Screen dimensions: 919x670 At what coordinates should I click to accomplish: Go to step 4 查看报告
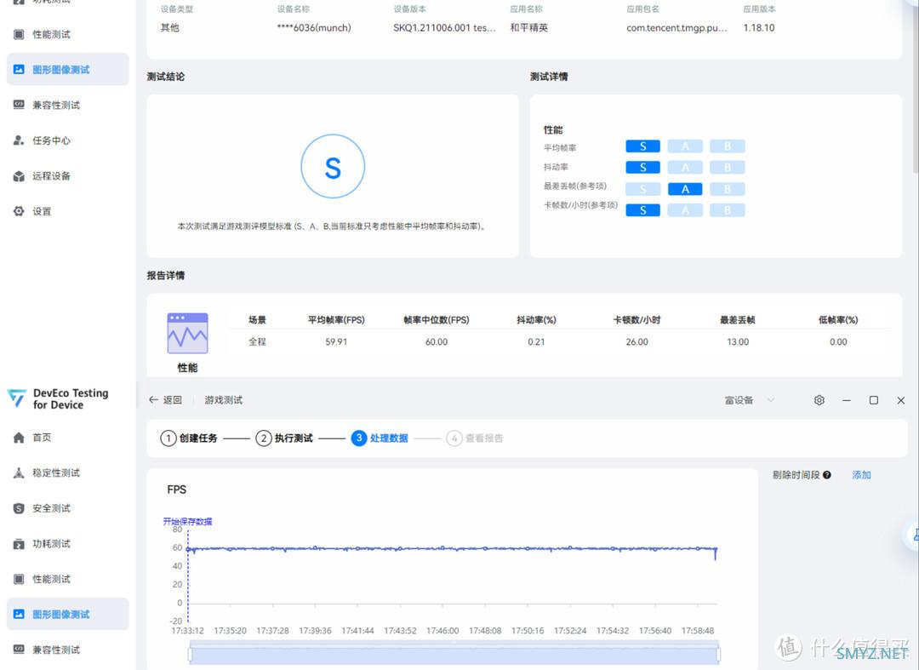click(x=476, y=438)
